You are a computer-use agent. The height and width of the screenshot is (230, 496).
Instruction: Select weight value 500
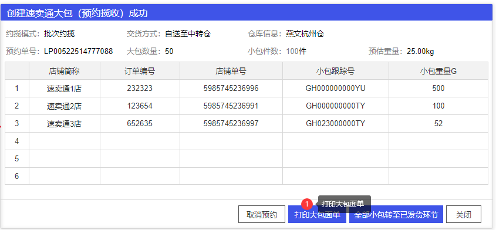tap(438, 88)
